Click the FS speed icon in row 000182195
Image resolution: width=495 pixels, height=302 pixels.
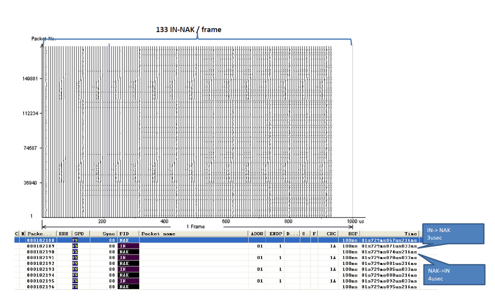[75, 281]
